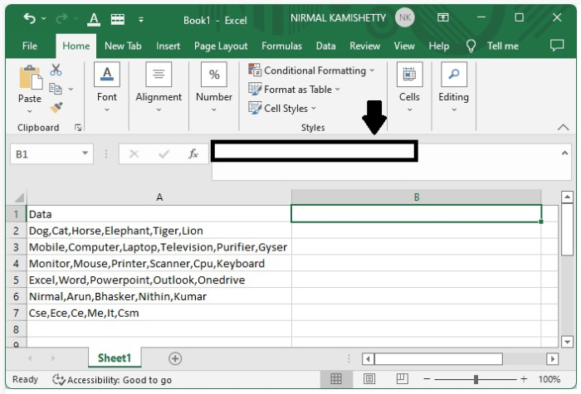Click the Enter checkmark formula button

click(164, 153)
